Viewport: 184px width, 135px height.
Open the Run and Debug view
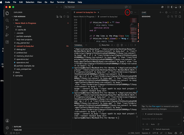(7, 35)
